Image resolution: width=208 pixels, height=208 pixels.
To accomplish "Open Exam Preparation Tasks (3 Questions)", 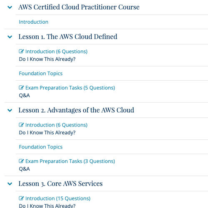I will (x=70, y=161).
